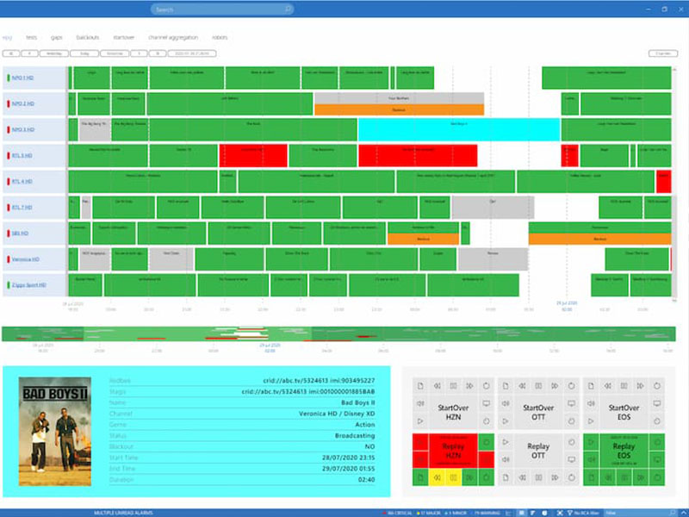
Task: Click the rewind icon in StartOver HZN tile
Action: [x=437, y=386]
